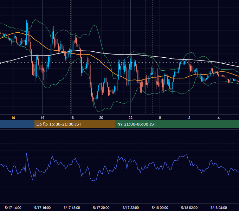Click the hour label 4 on price chart axis
This screenshot has height=211, width=239.
[x=219, y=118]
